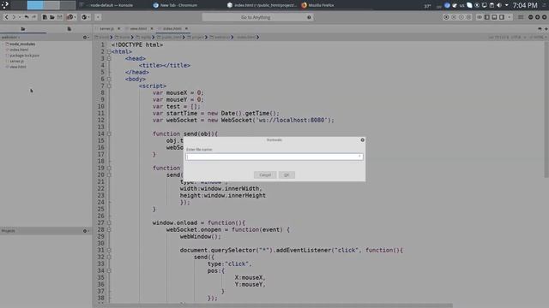The width and height of the screenshot is (549, 308).
Task: Click the info icon in the Go to Anything box
Action: (309, 17)
